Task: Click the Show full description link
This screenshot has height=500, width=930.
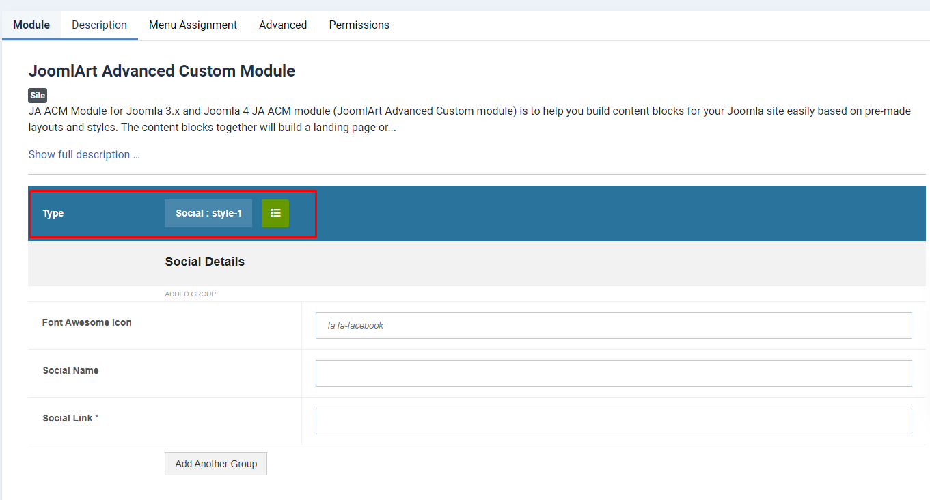Action: coord(84,154)
